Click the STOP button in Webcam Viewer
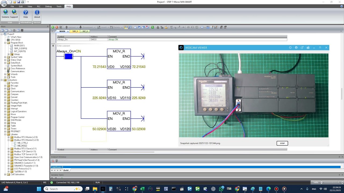 coord(282,143)
